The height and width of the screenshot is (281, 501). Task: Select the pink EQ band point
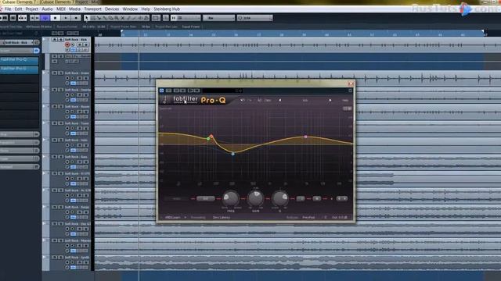click(x=306, y=137)
